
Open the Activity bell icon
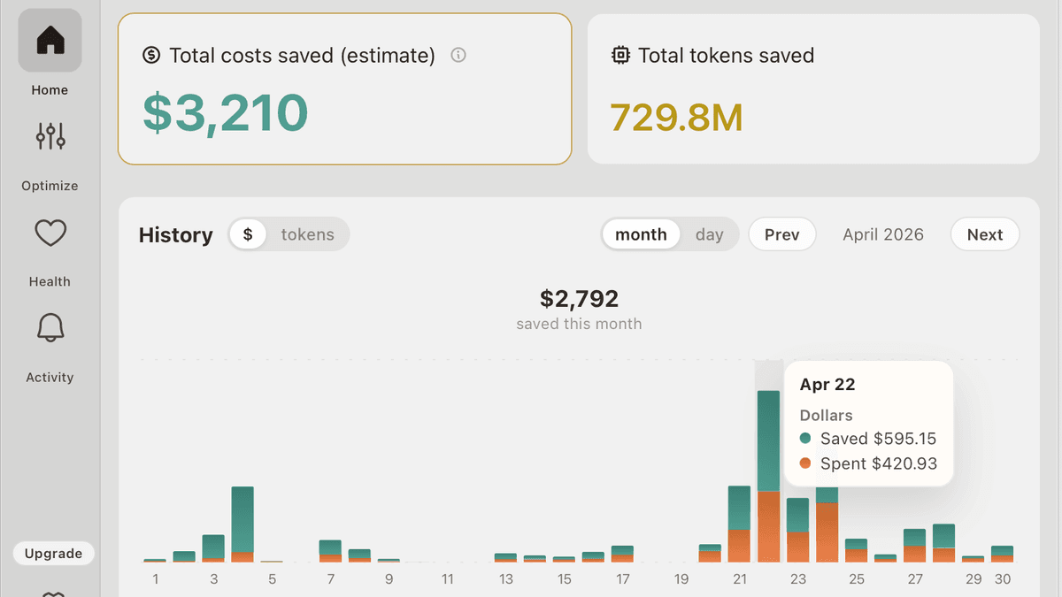point(50,328)
